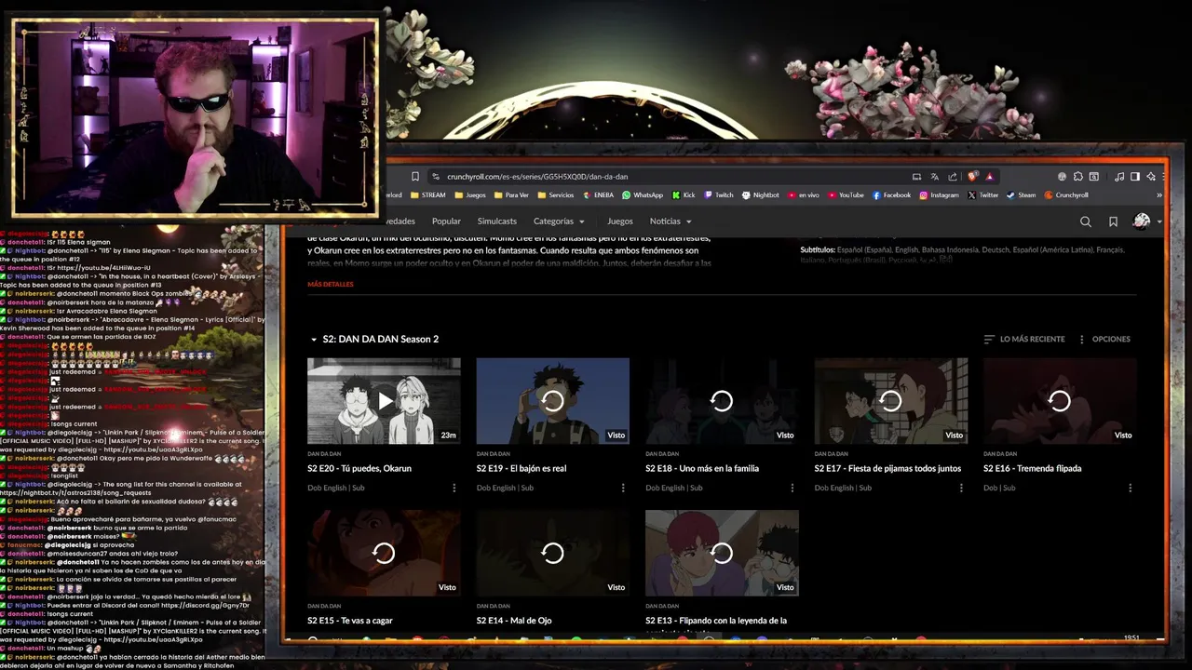This screenshot has height=670, width=1192.
Task: Click the Brave Rewards triangle icon
Action: (x=990, y=177)
